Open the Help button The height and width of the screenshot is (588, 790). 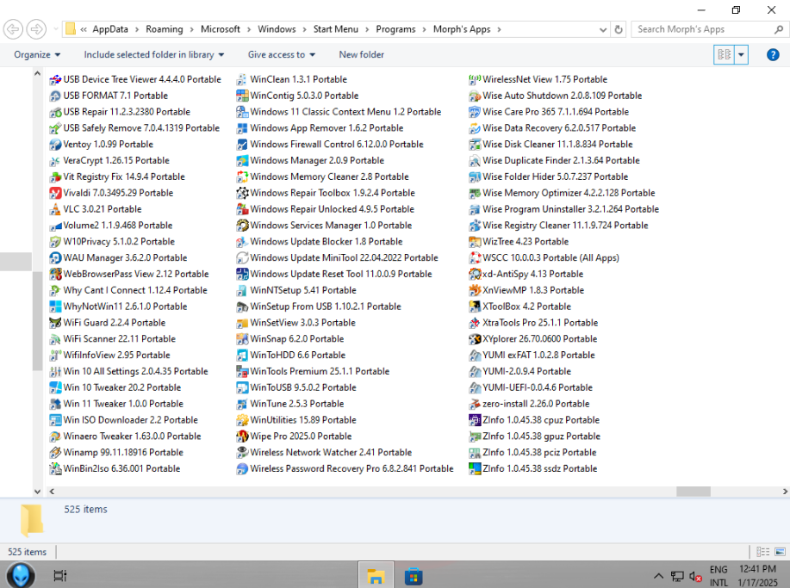coord(773,55)
